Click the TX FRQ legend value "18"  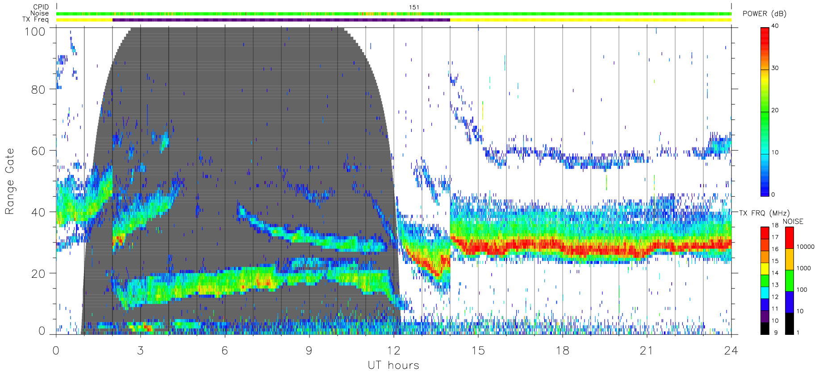pos(775,225)
